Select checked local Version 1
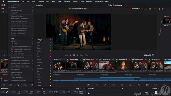Screen dimensions: 171x96 21,7
